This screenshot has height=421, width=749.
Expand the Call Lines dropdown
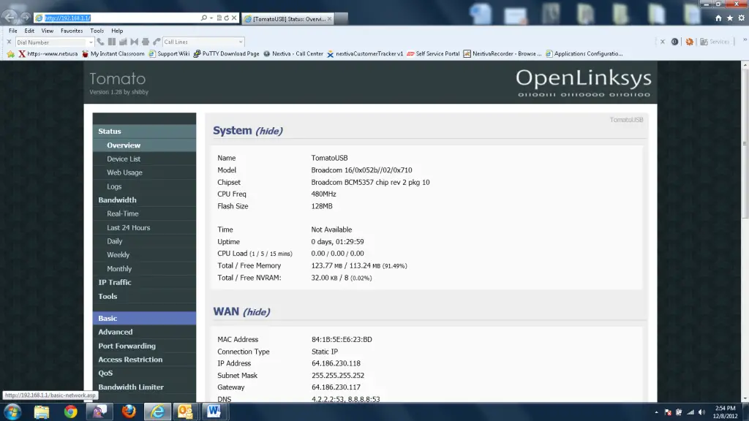[241, 42]
